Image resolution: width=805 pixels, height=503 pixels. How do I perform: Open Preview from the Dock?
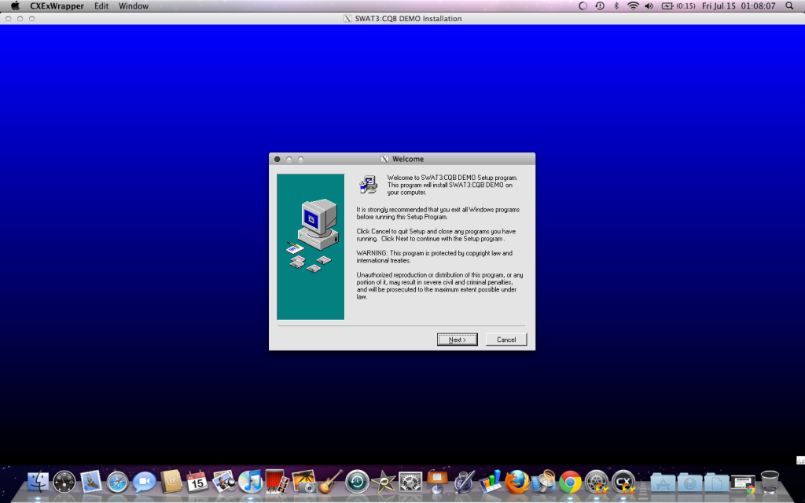click(224, 483)
